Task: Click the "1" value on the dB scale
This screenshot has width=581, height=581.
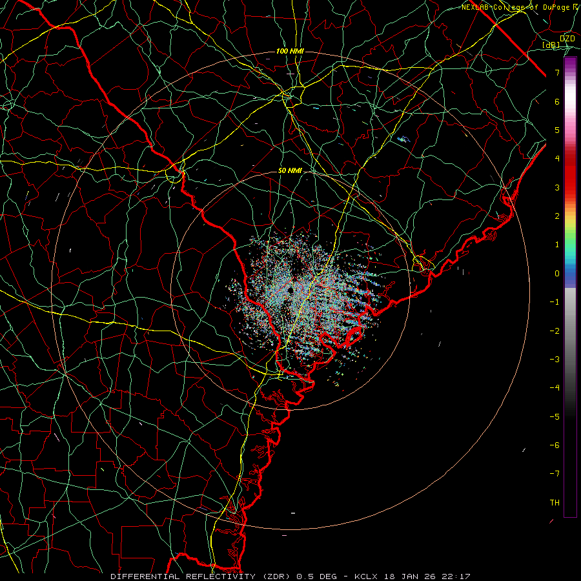Action: coord(557,245)
